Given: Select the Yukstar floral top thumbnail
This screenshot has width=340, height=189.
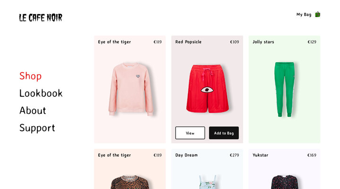Looking at the screenshot, I should (284, 182).
